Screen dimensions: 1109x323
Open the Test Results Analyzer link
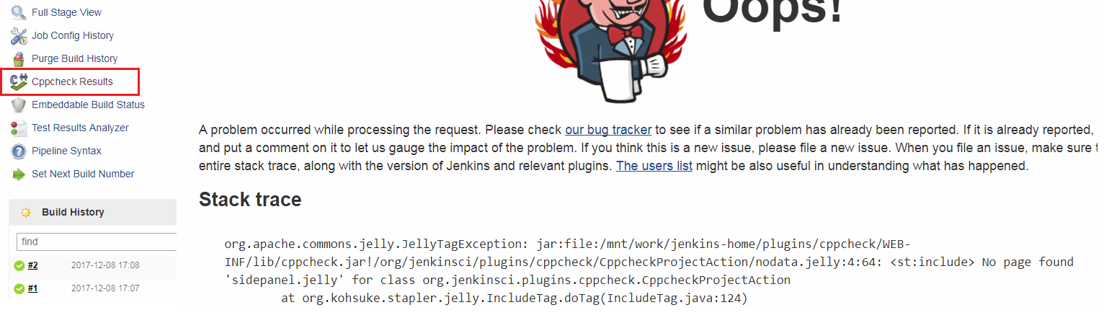tap(80, 128)
